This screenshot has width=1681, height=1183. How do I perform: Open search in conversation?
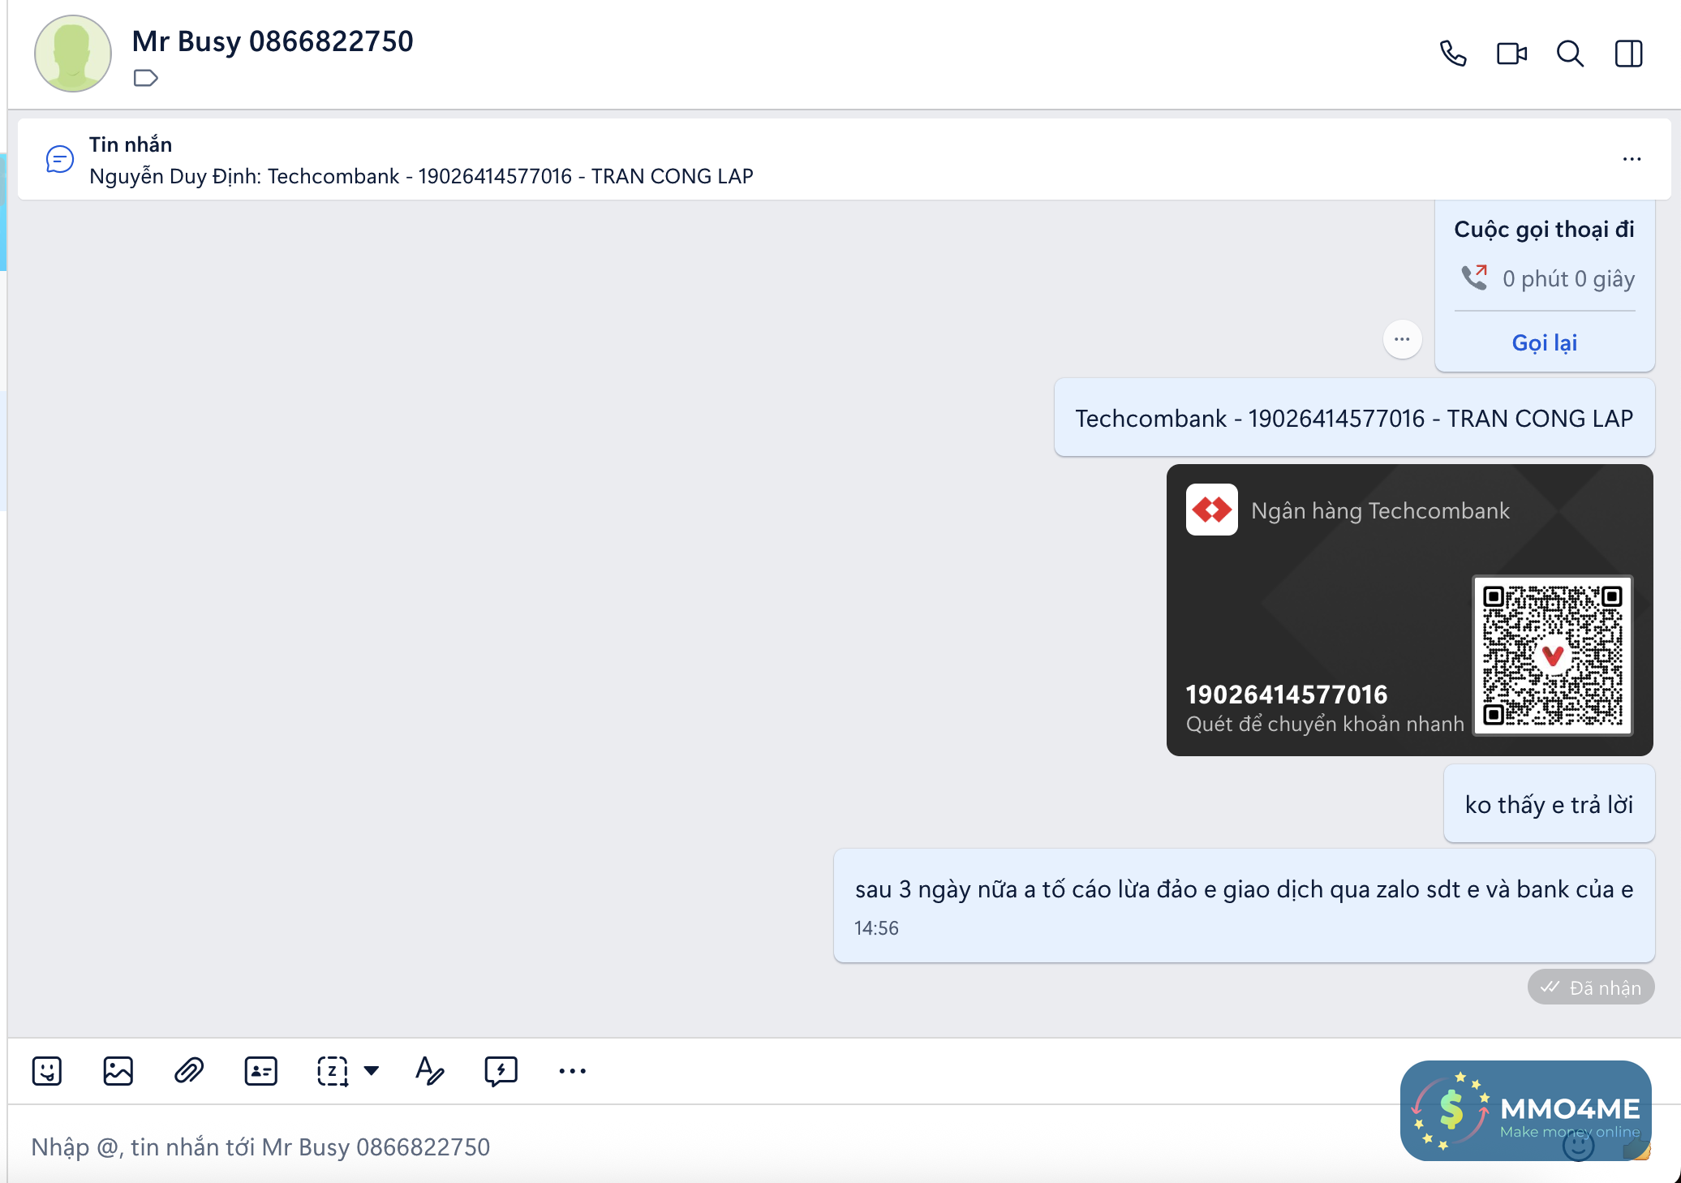tap(1570, 54)
